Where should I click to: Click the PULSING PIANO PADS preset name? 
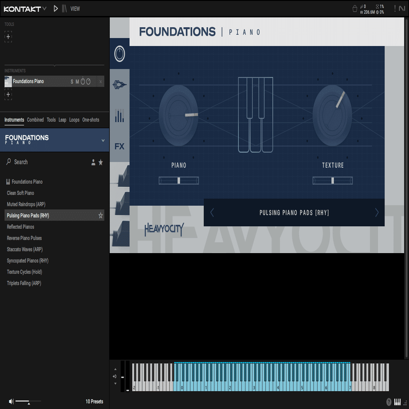coord(294,213)
